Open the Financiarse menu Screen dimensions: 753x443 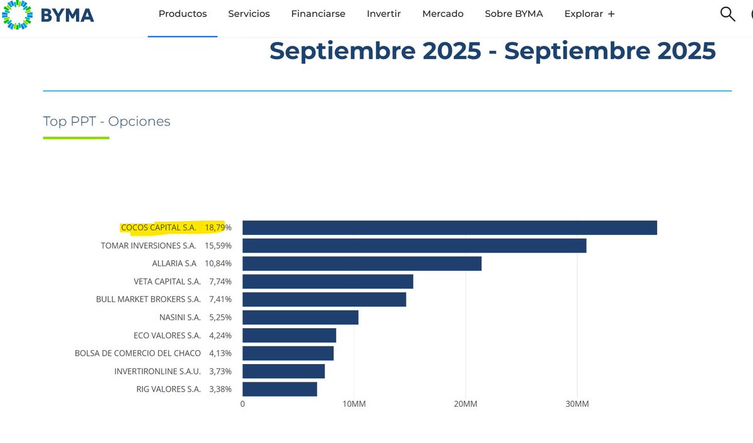tap(318, 14)
